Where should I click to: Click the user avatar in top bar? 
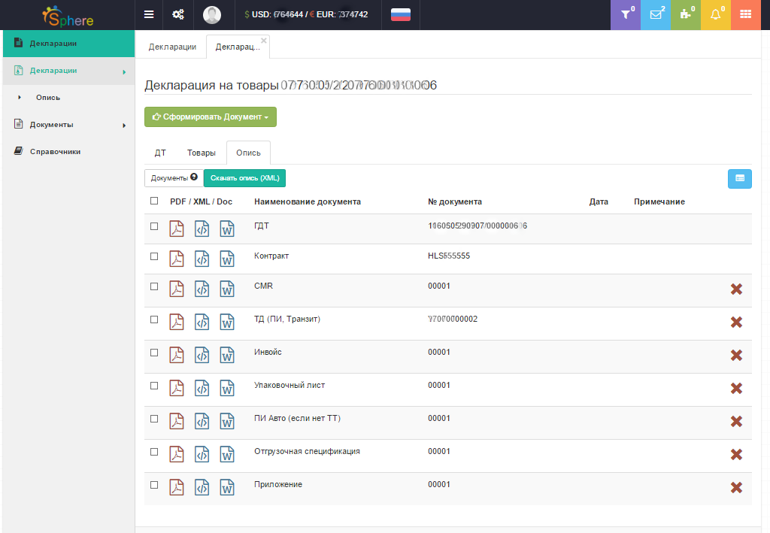[212, 14]
